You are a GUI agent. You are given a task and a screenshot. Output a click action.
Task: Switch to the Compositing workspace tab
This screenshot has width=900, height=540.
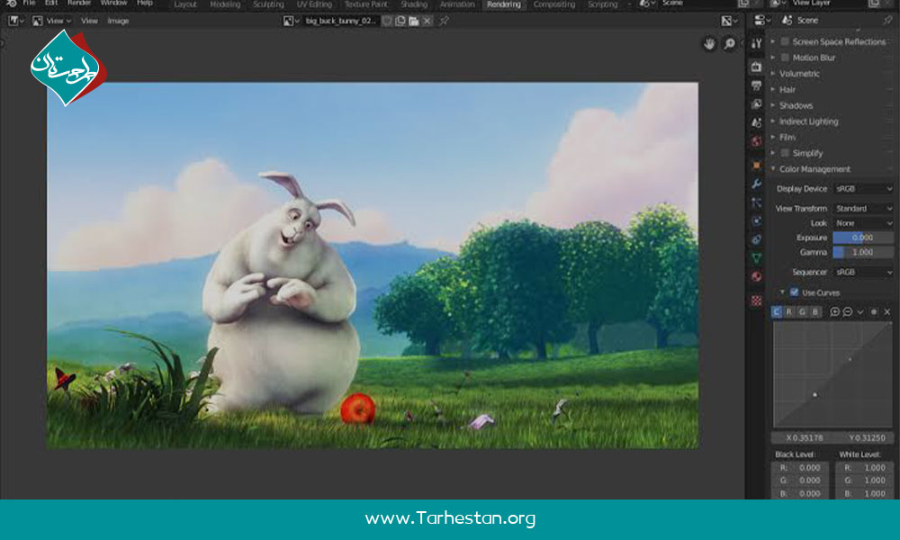553,4
